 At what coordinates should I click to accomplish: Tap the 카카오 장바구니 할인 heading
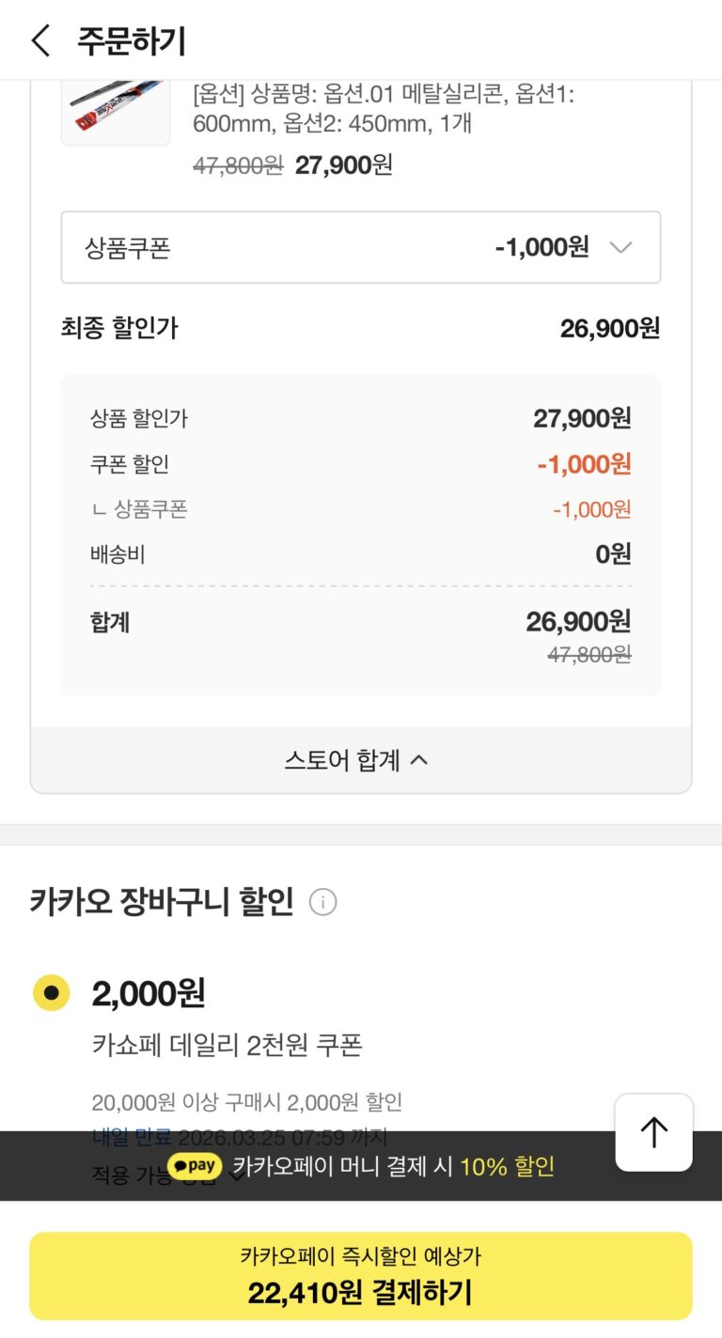pyautogui.click(x=162, y=903)
